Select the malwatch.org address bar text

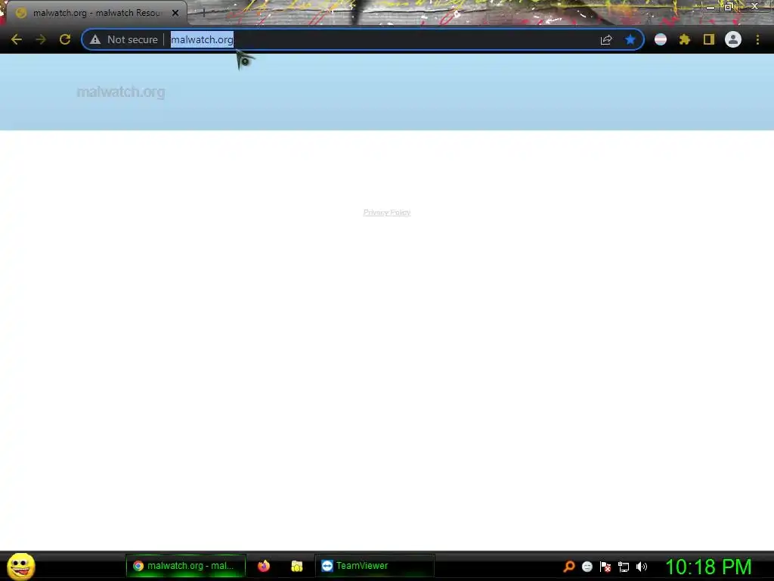[202, 39]
